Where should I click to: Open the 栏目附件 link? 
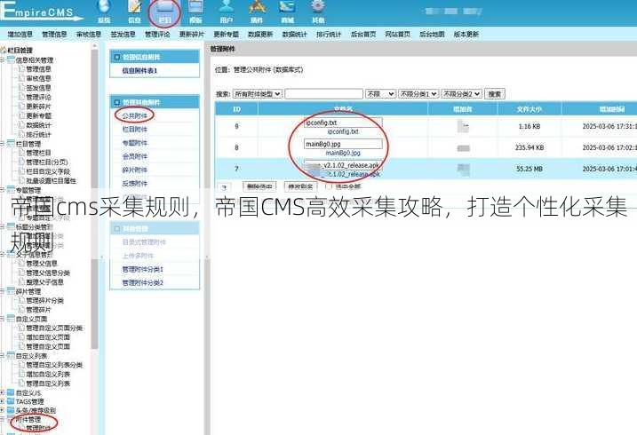tap(135, 130)
